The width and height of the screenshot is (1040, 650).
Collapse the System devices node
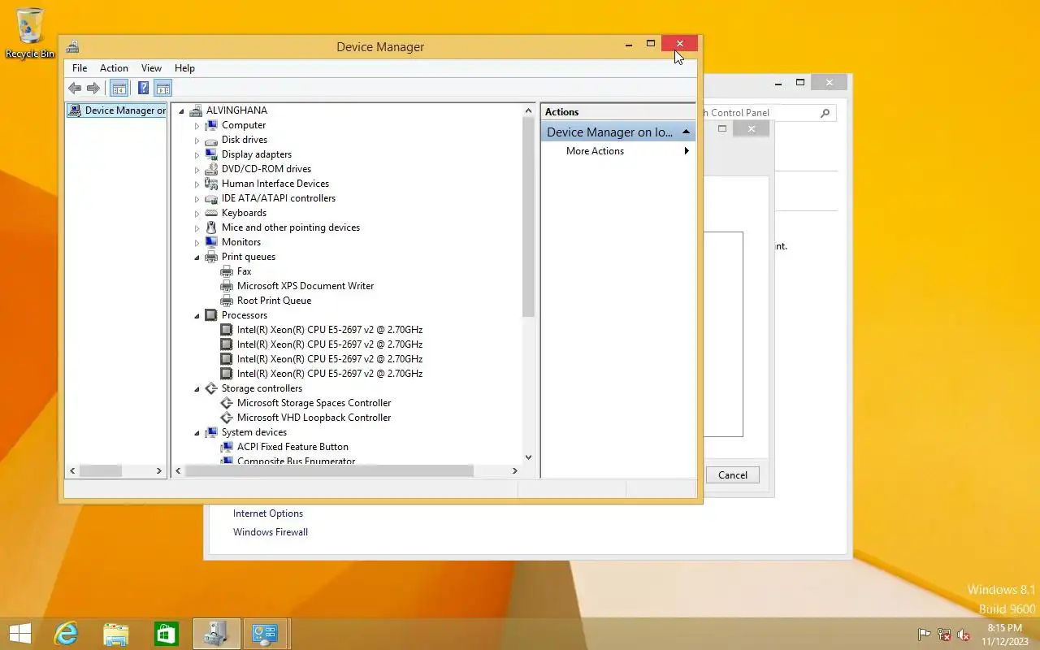197,433
